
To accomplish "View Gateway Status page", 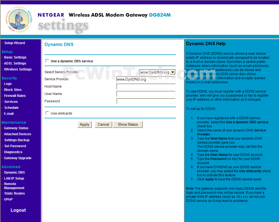I will (16, 128).
